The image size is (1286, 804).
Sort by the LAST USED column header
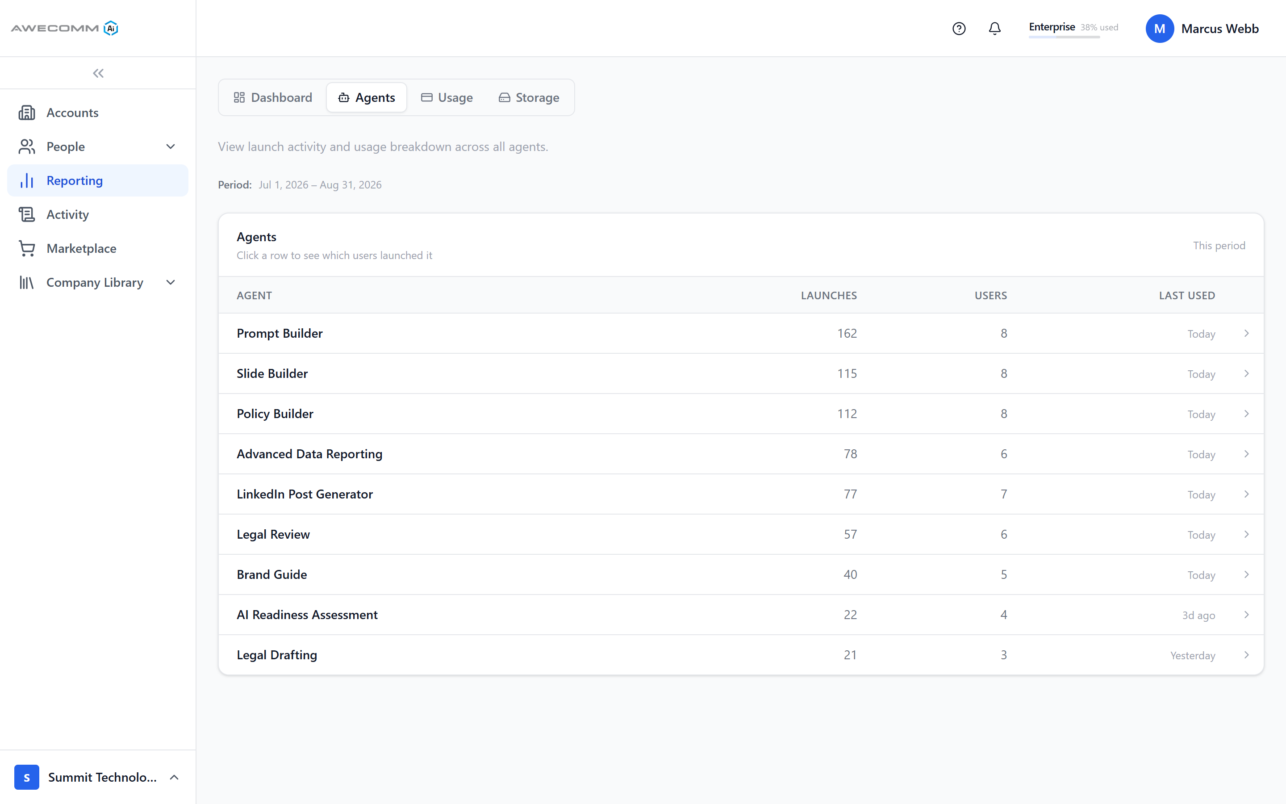click(x=1186, y=295)
